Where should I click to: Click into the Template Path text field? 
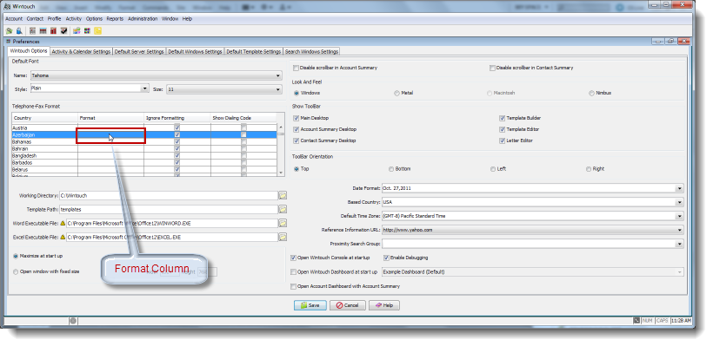pos(168,210)
